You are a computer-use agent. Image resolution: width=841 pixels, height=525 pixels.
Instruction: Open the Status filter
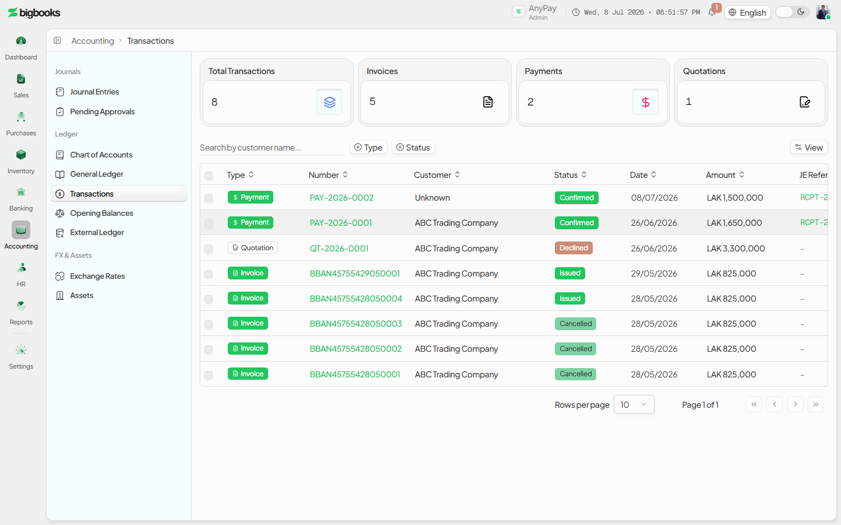[x=413, y=148]
